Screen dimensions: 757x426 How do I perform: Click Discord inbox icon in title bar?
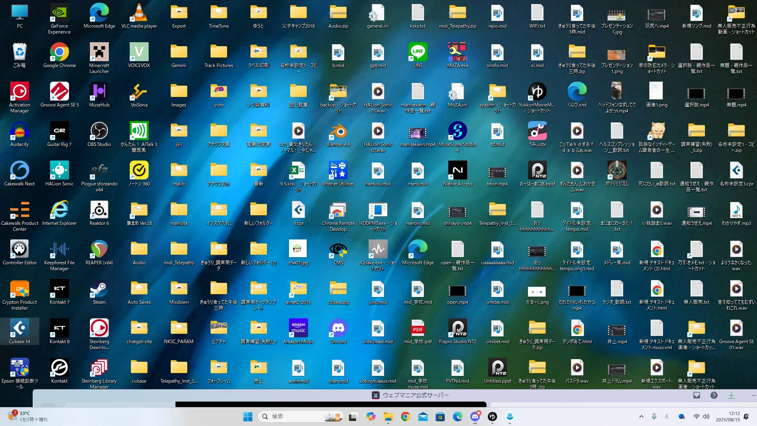pyautogui.click(x=697, y=395)
